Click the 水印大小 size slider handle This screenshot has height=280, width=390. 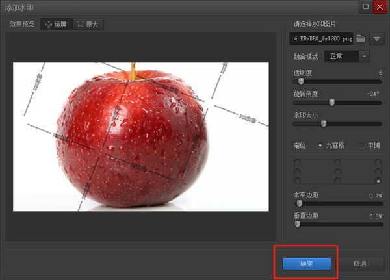point(324,123)
